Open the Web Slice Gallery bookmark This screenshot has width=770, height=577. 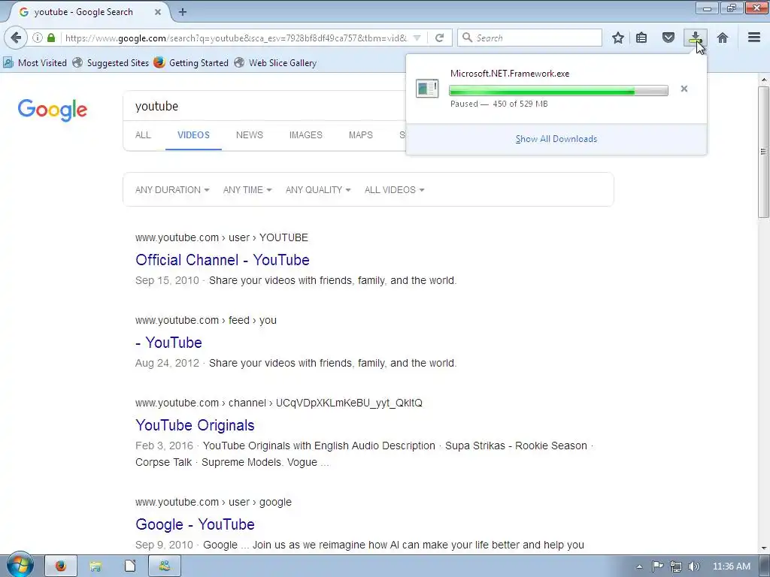[x=275, y=63]
